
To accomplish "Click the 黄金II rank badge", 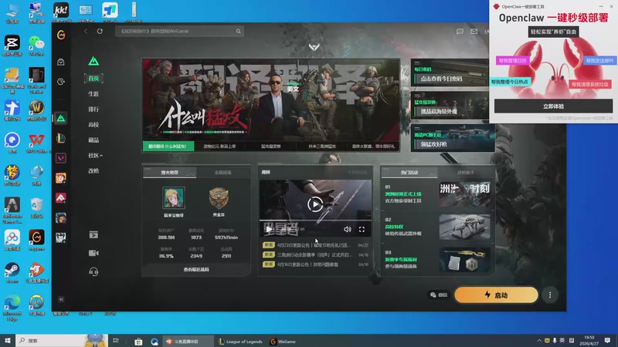I will pos(219,197).
